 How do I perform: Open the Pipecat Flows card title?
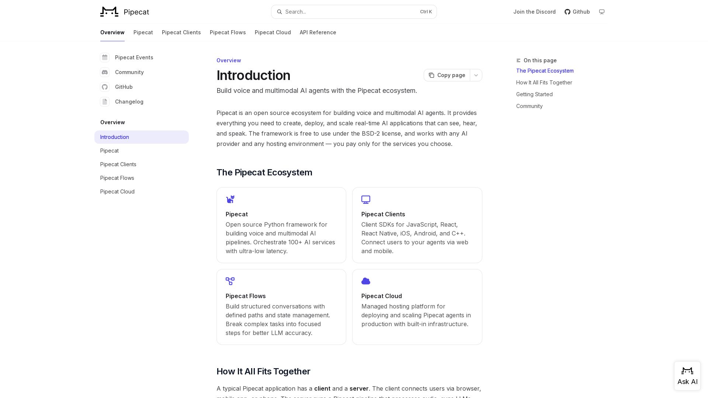(x=246, y=296)
